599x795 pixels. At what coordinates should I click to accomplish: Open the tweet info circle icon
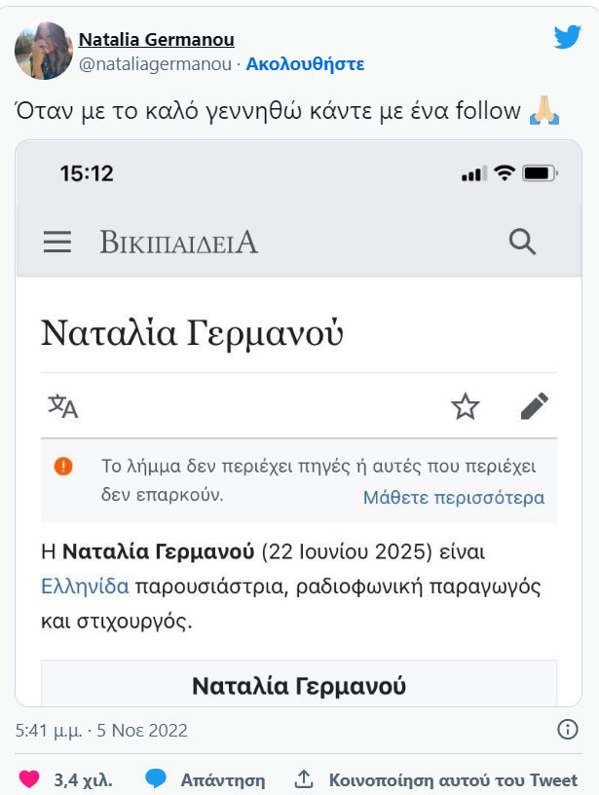(x=568, y=730)
